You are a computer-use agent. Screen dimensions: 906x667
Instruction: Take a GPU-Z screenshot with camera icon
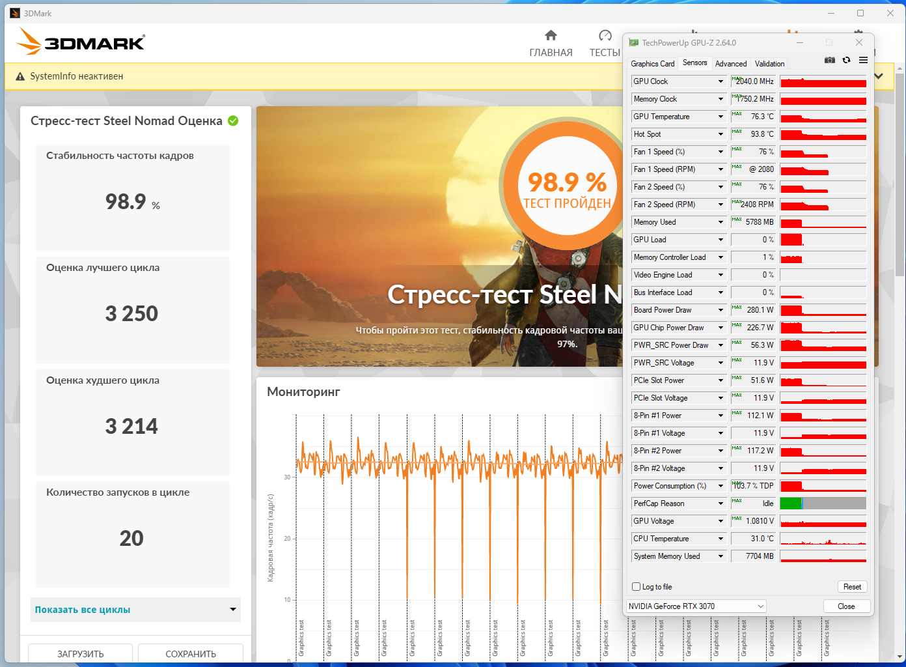[x=830, y=60]
